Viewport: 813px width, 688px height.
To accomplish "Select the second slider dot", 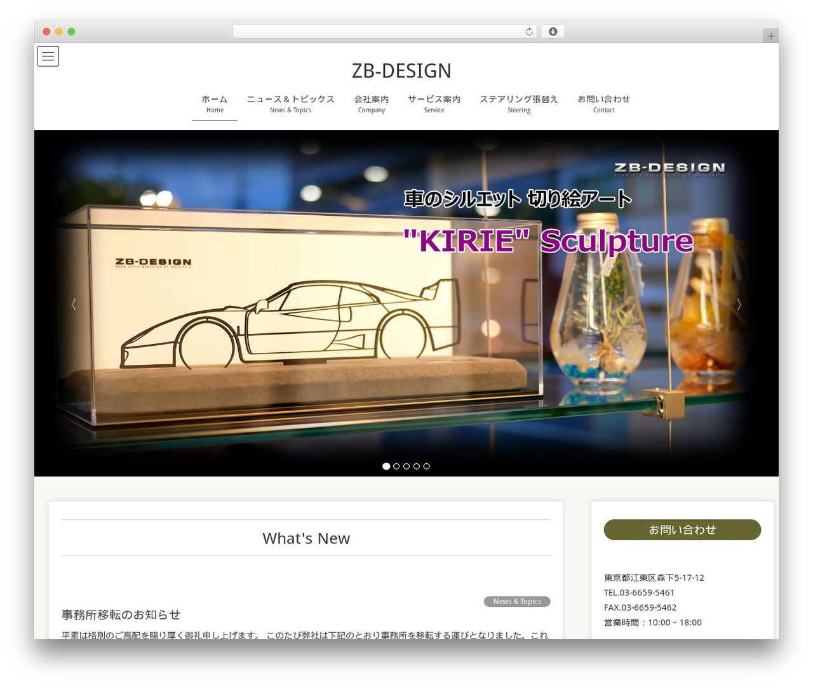I will (396, 466).
